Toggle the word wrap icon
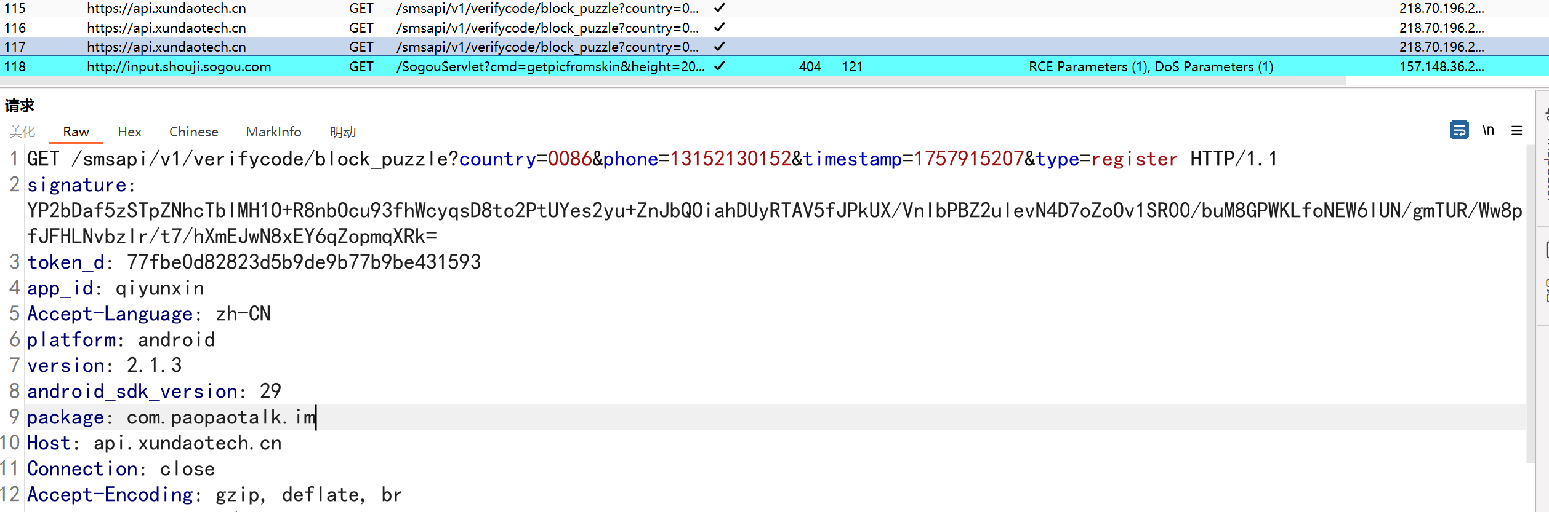Screen dimensions: 1549x512 pos(1458,130)
